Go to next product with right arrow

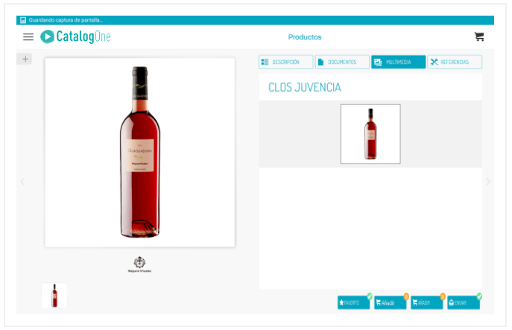pos(488,182)
